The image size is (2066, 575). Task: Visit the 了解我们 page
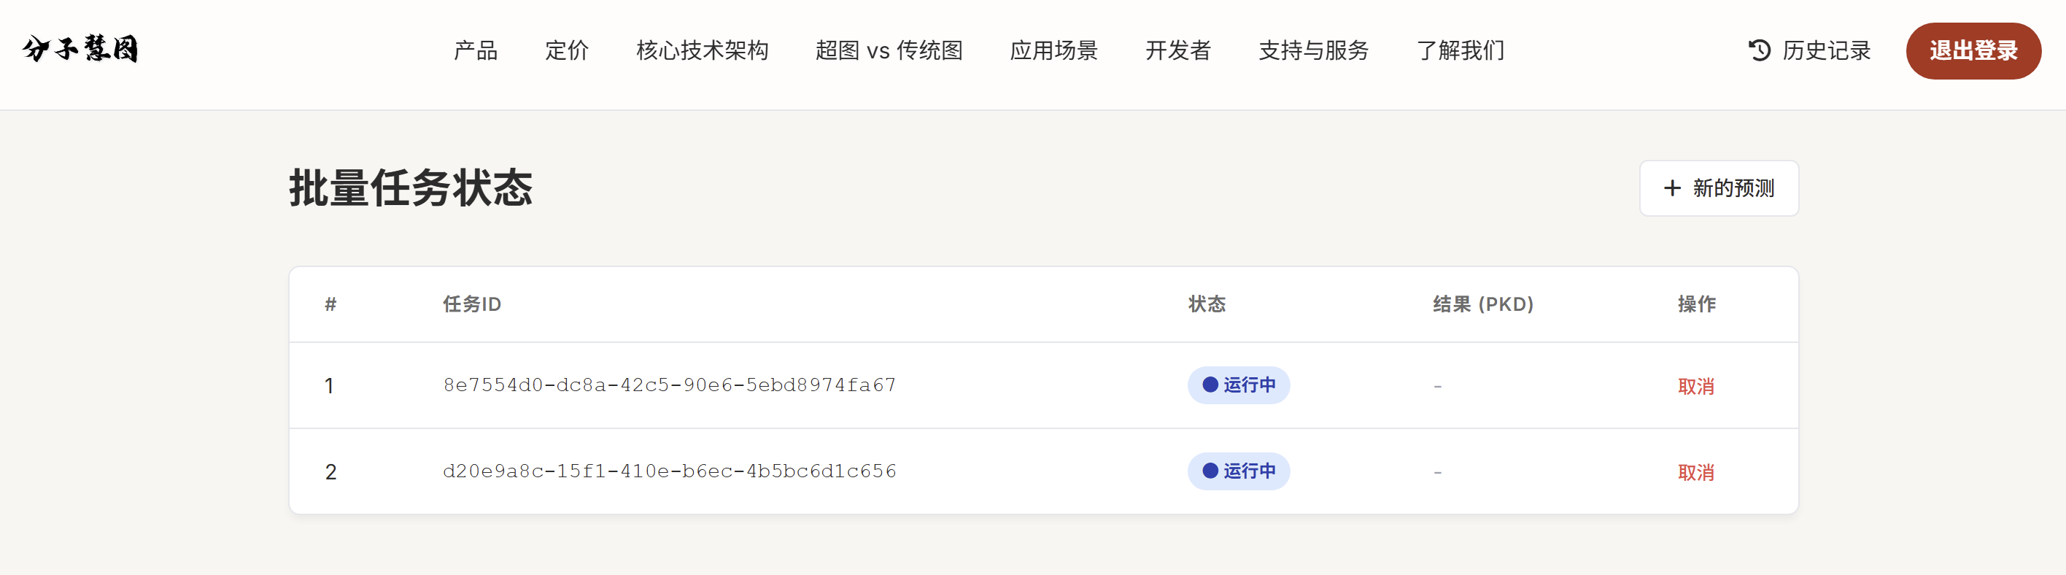click(1460, 50)
